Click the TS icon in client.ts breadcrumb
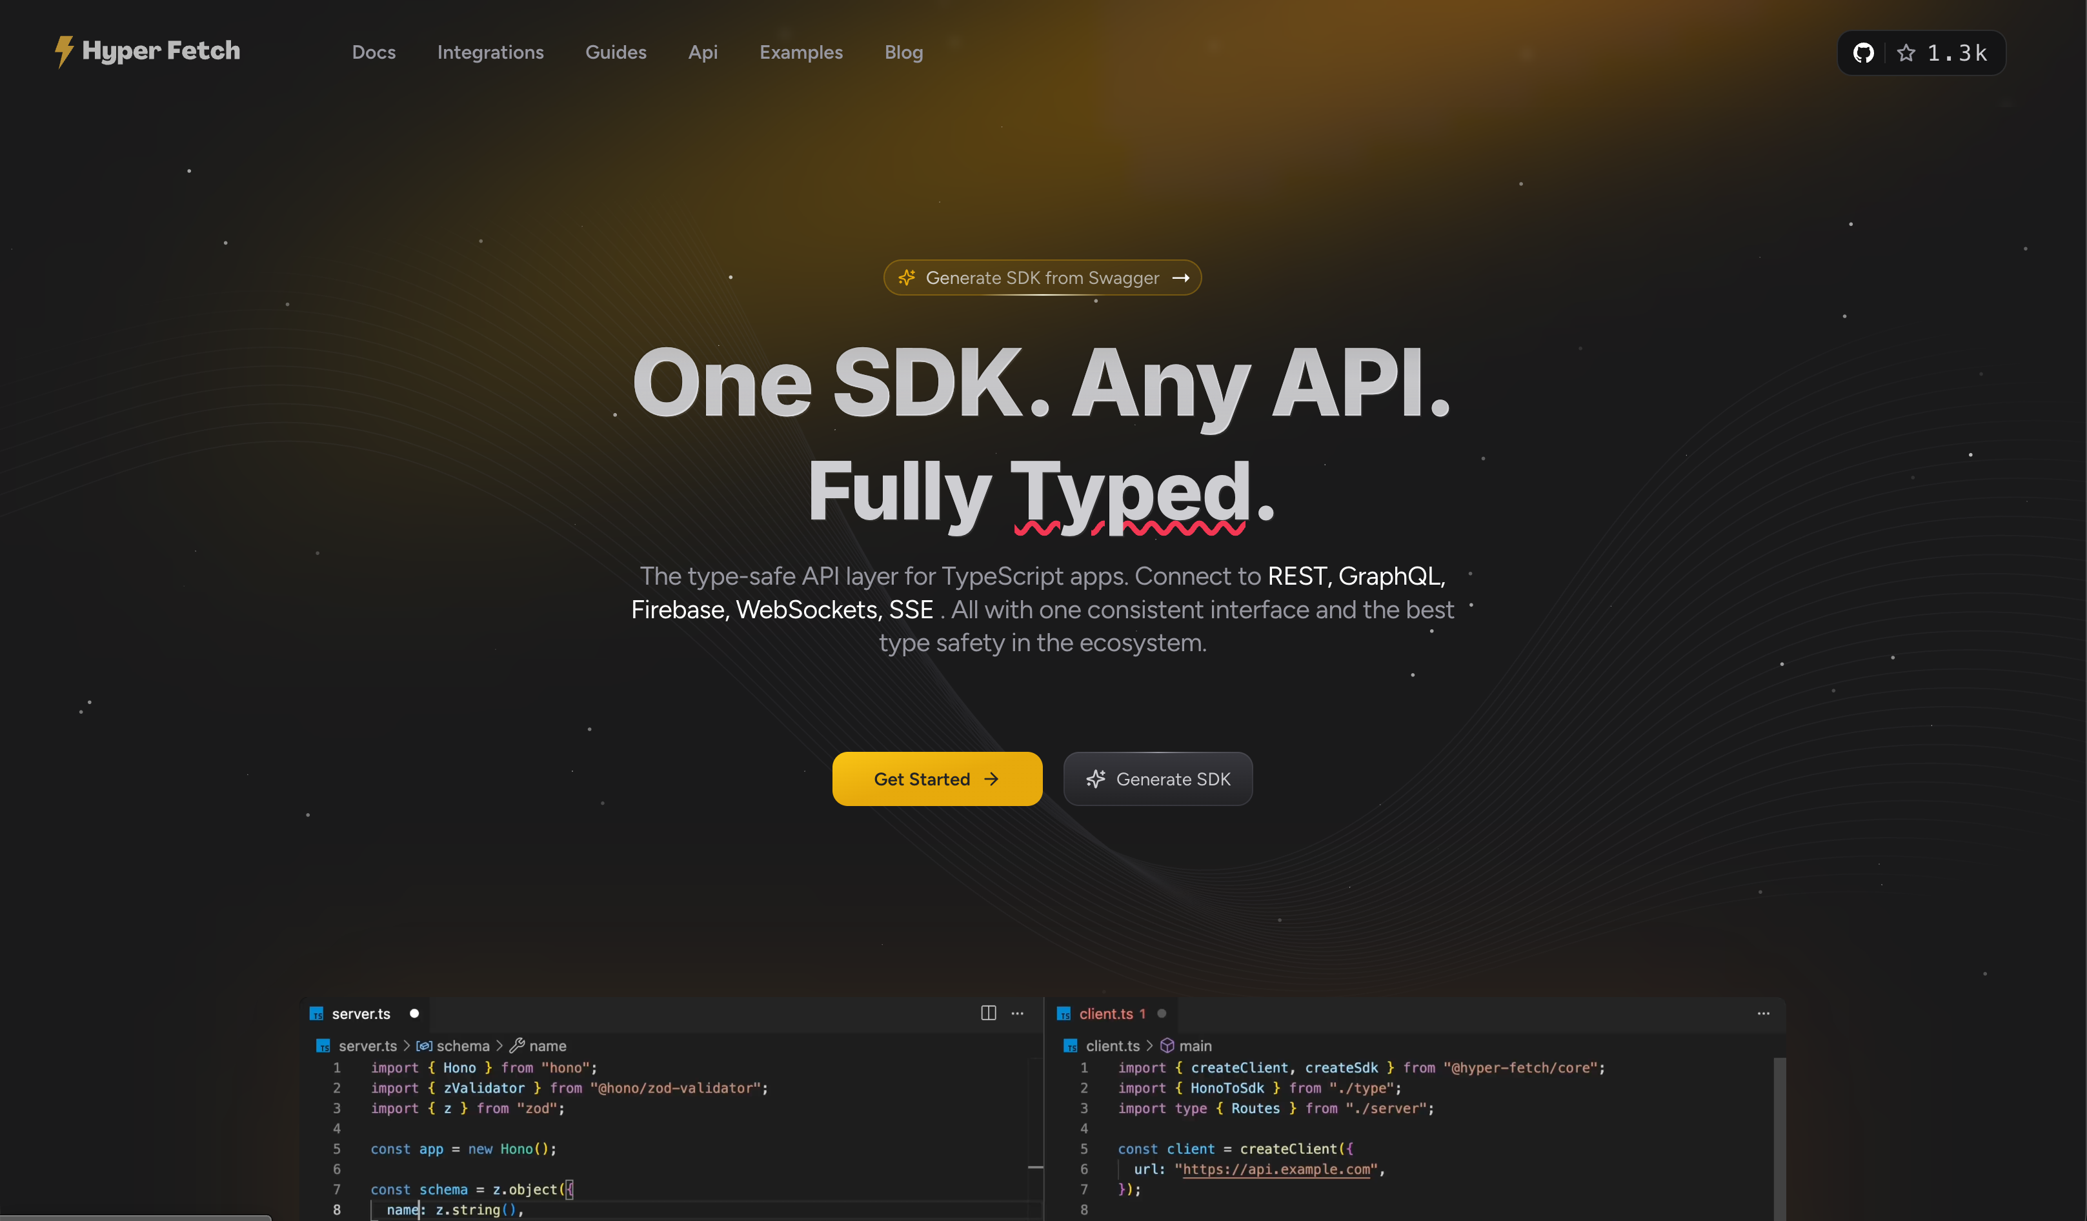This screenshot has height=1221, width=2087. [1071, 1046]
